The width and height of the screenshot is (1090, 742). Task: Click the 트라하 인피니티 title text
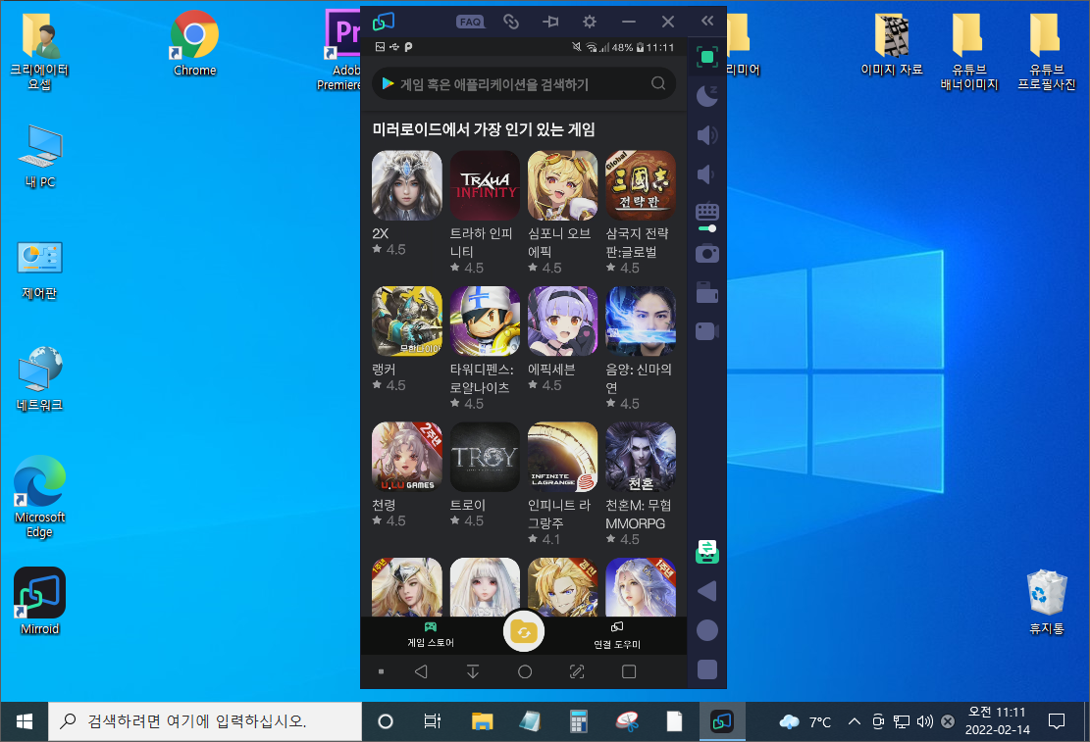[481, 242]
